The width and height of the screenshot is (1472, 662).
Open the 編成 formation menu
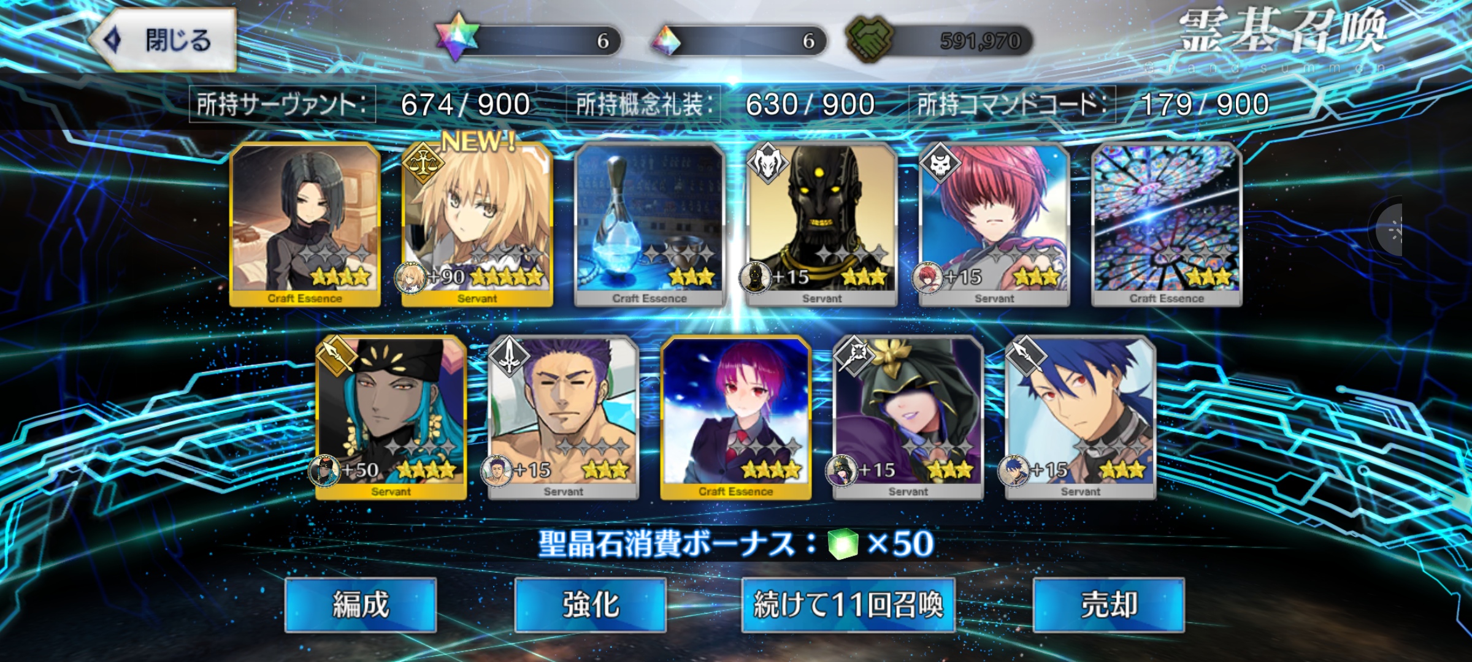point(361,604)
